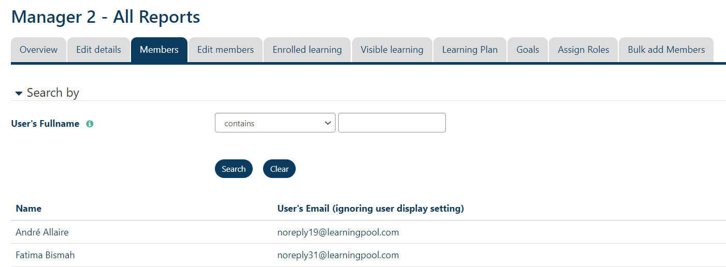Viewport: 726px width, 267px height.
Task: Open the Enrolled learning tab
Action: pos(307,50)
